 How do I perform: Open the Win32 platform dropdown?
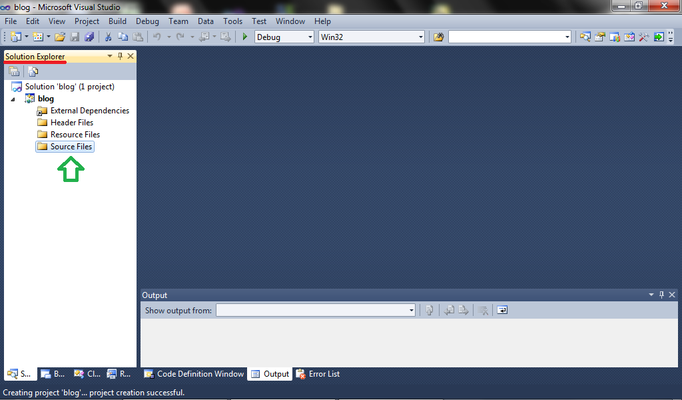click(x=421, y=37)
